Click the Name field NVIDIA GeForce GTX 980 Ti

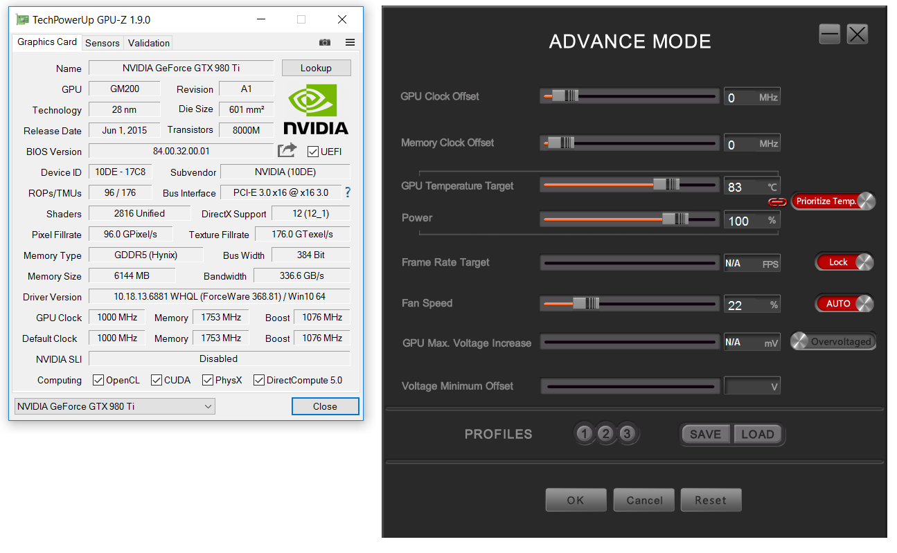click(181, 68)
